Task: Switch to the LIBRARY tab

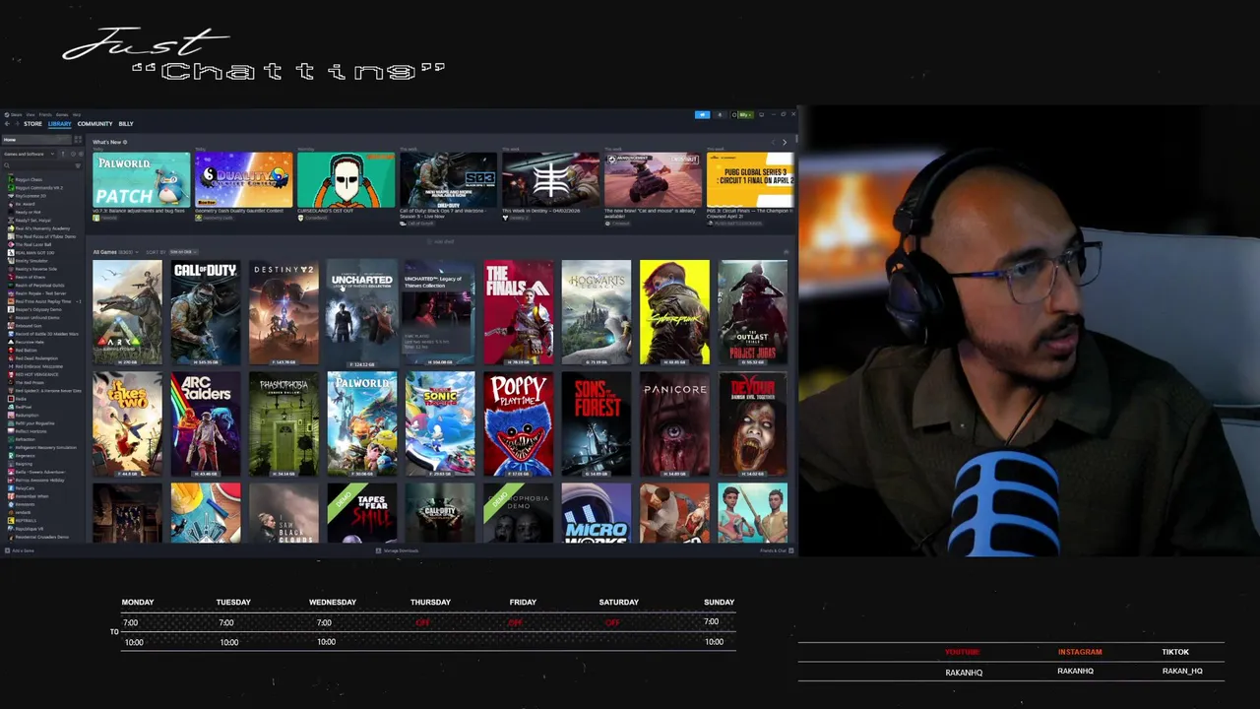Action: (x=59, y=124)
